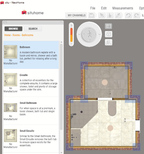Click the panel drag grip icon
Screen dimensions: 144x154
[x=5, y=22]
